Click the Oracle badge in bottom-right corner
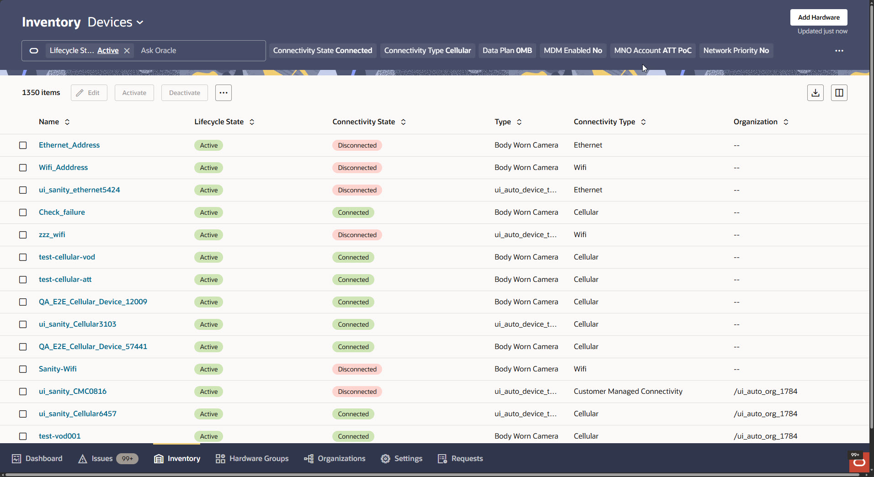Image resolution: width=874 pixels, height=477 pixels. (x=859, y=462)
